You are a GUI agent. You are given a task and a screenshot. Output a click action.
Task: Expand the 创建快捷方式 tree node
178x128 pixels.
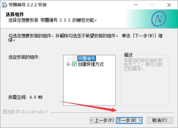point(68,64)
